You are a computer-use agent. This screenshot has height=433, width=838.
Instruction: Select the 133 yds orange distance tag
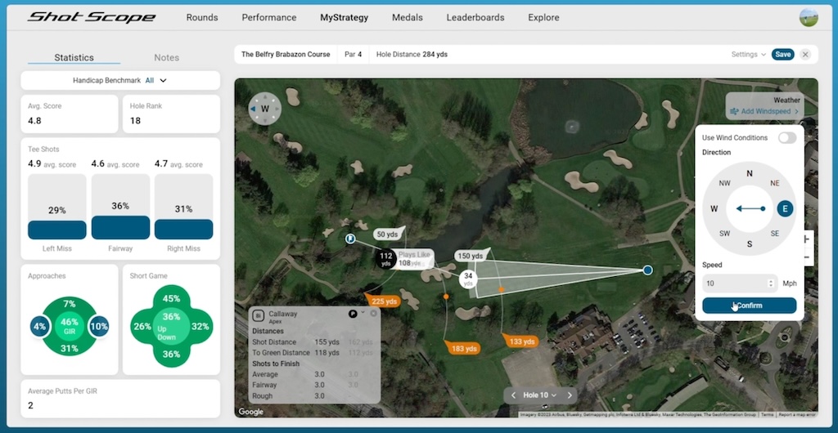520,341
